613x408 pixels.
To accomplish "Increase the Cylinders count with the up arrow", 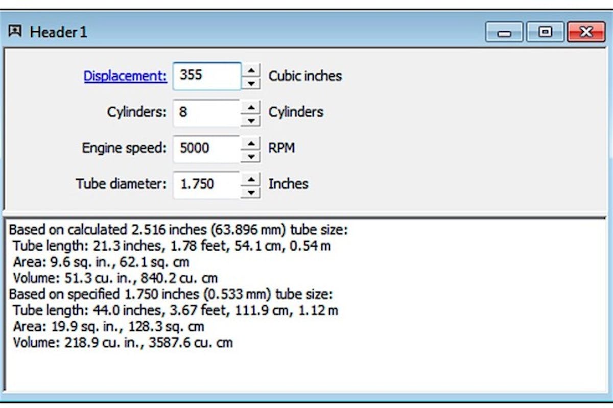I will [x=251, y=107].
